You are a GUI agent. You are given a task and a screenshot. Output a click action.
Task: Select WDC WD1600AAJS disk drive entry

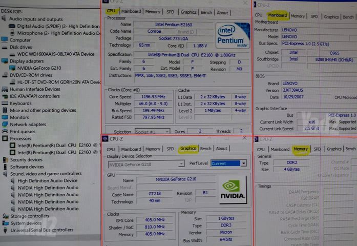[56, 54]
